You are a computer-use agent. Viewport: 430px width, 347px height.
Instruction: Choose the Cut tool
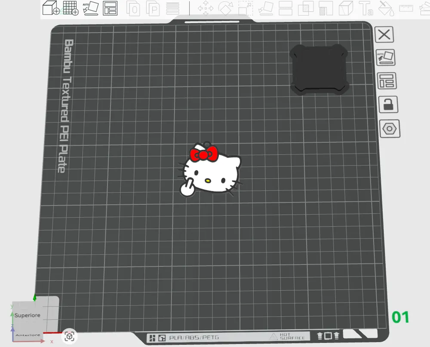point(286,8)
